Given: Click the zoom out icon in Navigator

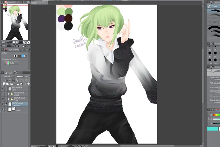Looking at the screenshot, I should pos(14,42).
